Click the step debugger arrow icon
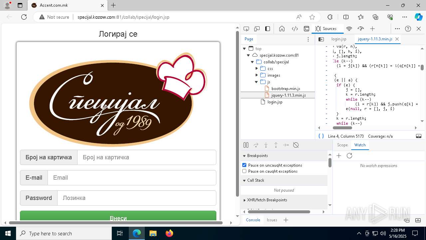The image size is (426, 240). tap(286, 145)
